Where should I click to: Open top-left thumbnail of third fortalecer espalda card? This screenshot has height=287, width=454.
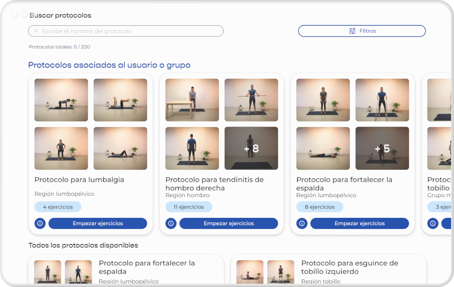[x=323, y=100]
